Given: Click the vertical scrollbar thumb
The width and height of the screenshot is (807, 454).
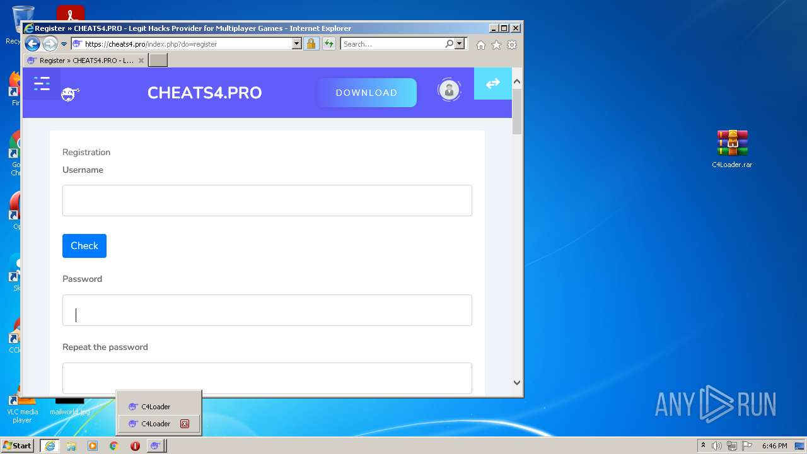Looking at the screenshot, I should coord(517,111).
